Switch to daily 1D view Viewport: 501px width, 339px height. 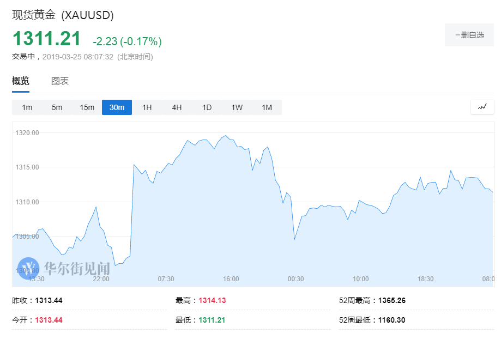[207, 107]
